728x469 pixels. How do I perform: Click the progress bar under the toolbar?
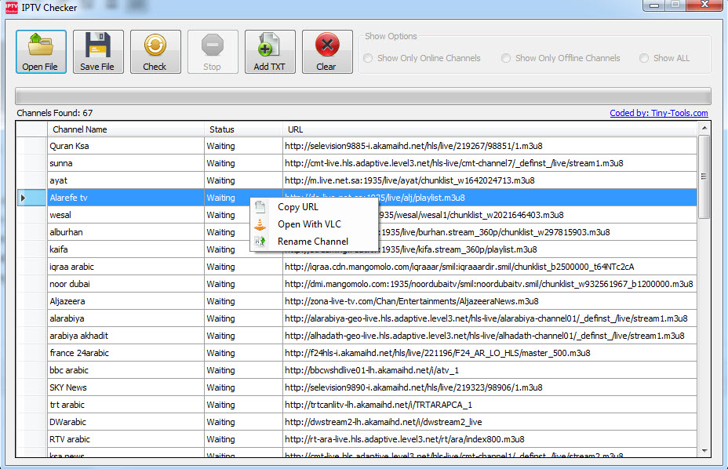363,96
